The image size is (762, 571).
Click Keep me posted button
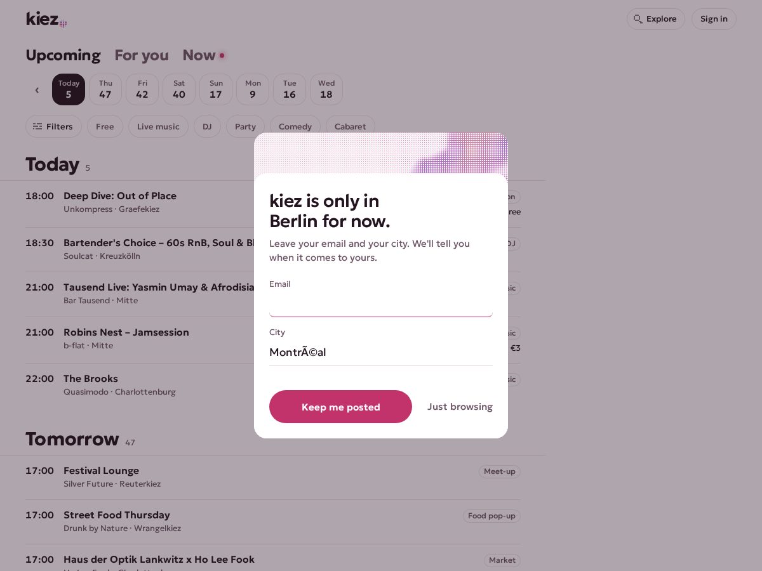coord(340,407)
